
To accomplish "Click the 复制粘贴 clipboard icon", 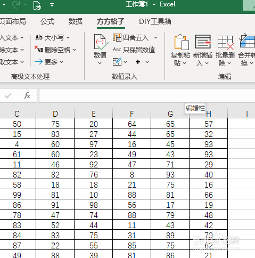I will 182,42.
